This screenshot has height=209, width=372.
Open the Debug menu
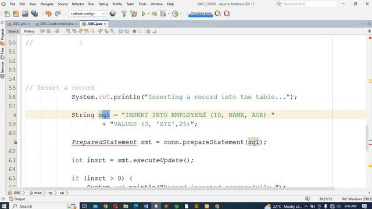coord(103,4)
